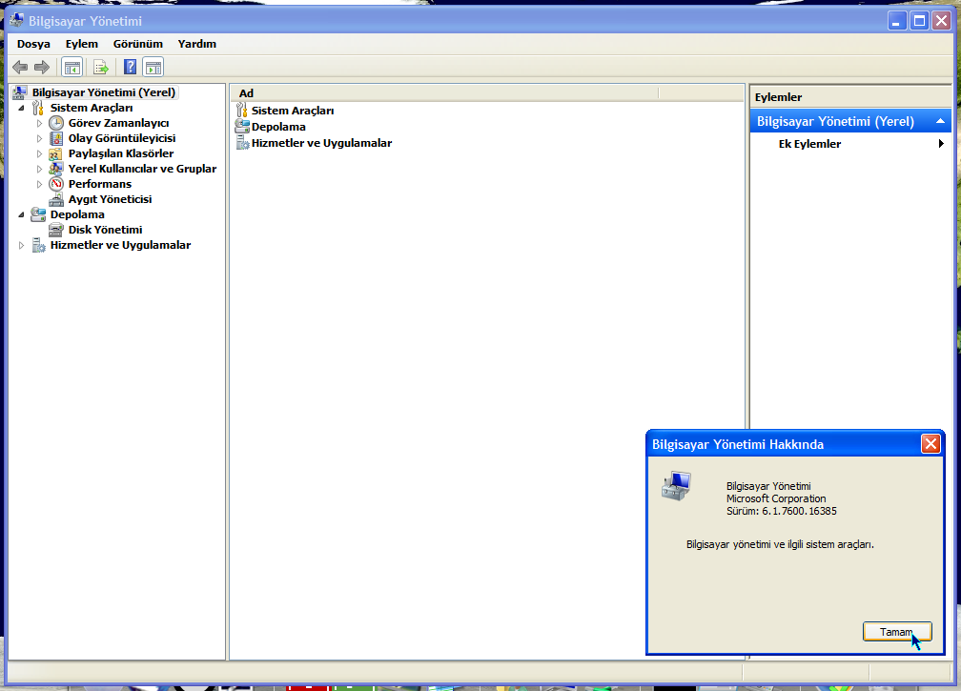Screen dimensions: 961x691
Task: Select Aygıt Yöneticisi label in the tree
Action: (110, 199)
